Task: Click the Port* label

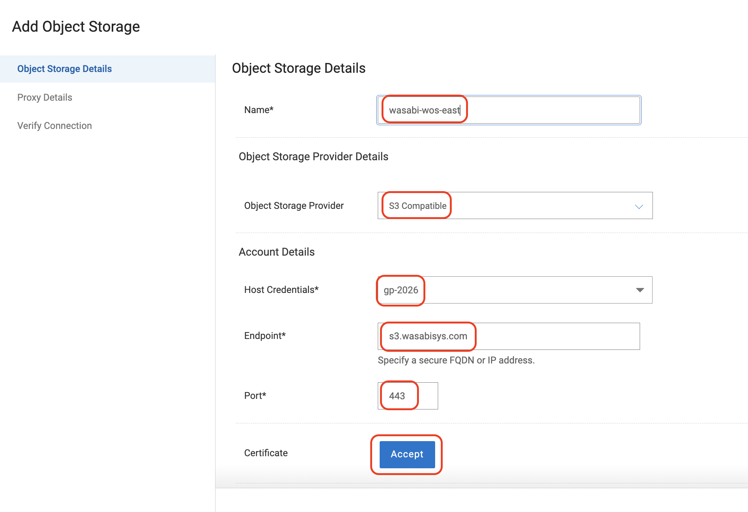Action: point(255,395)
